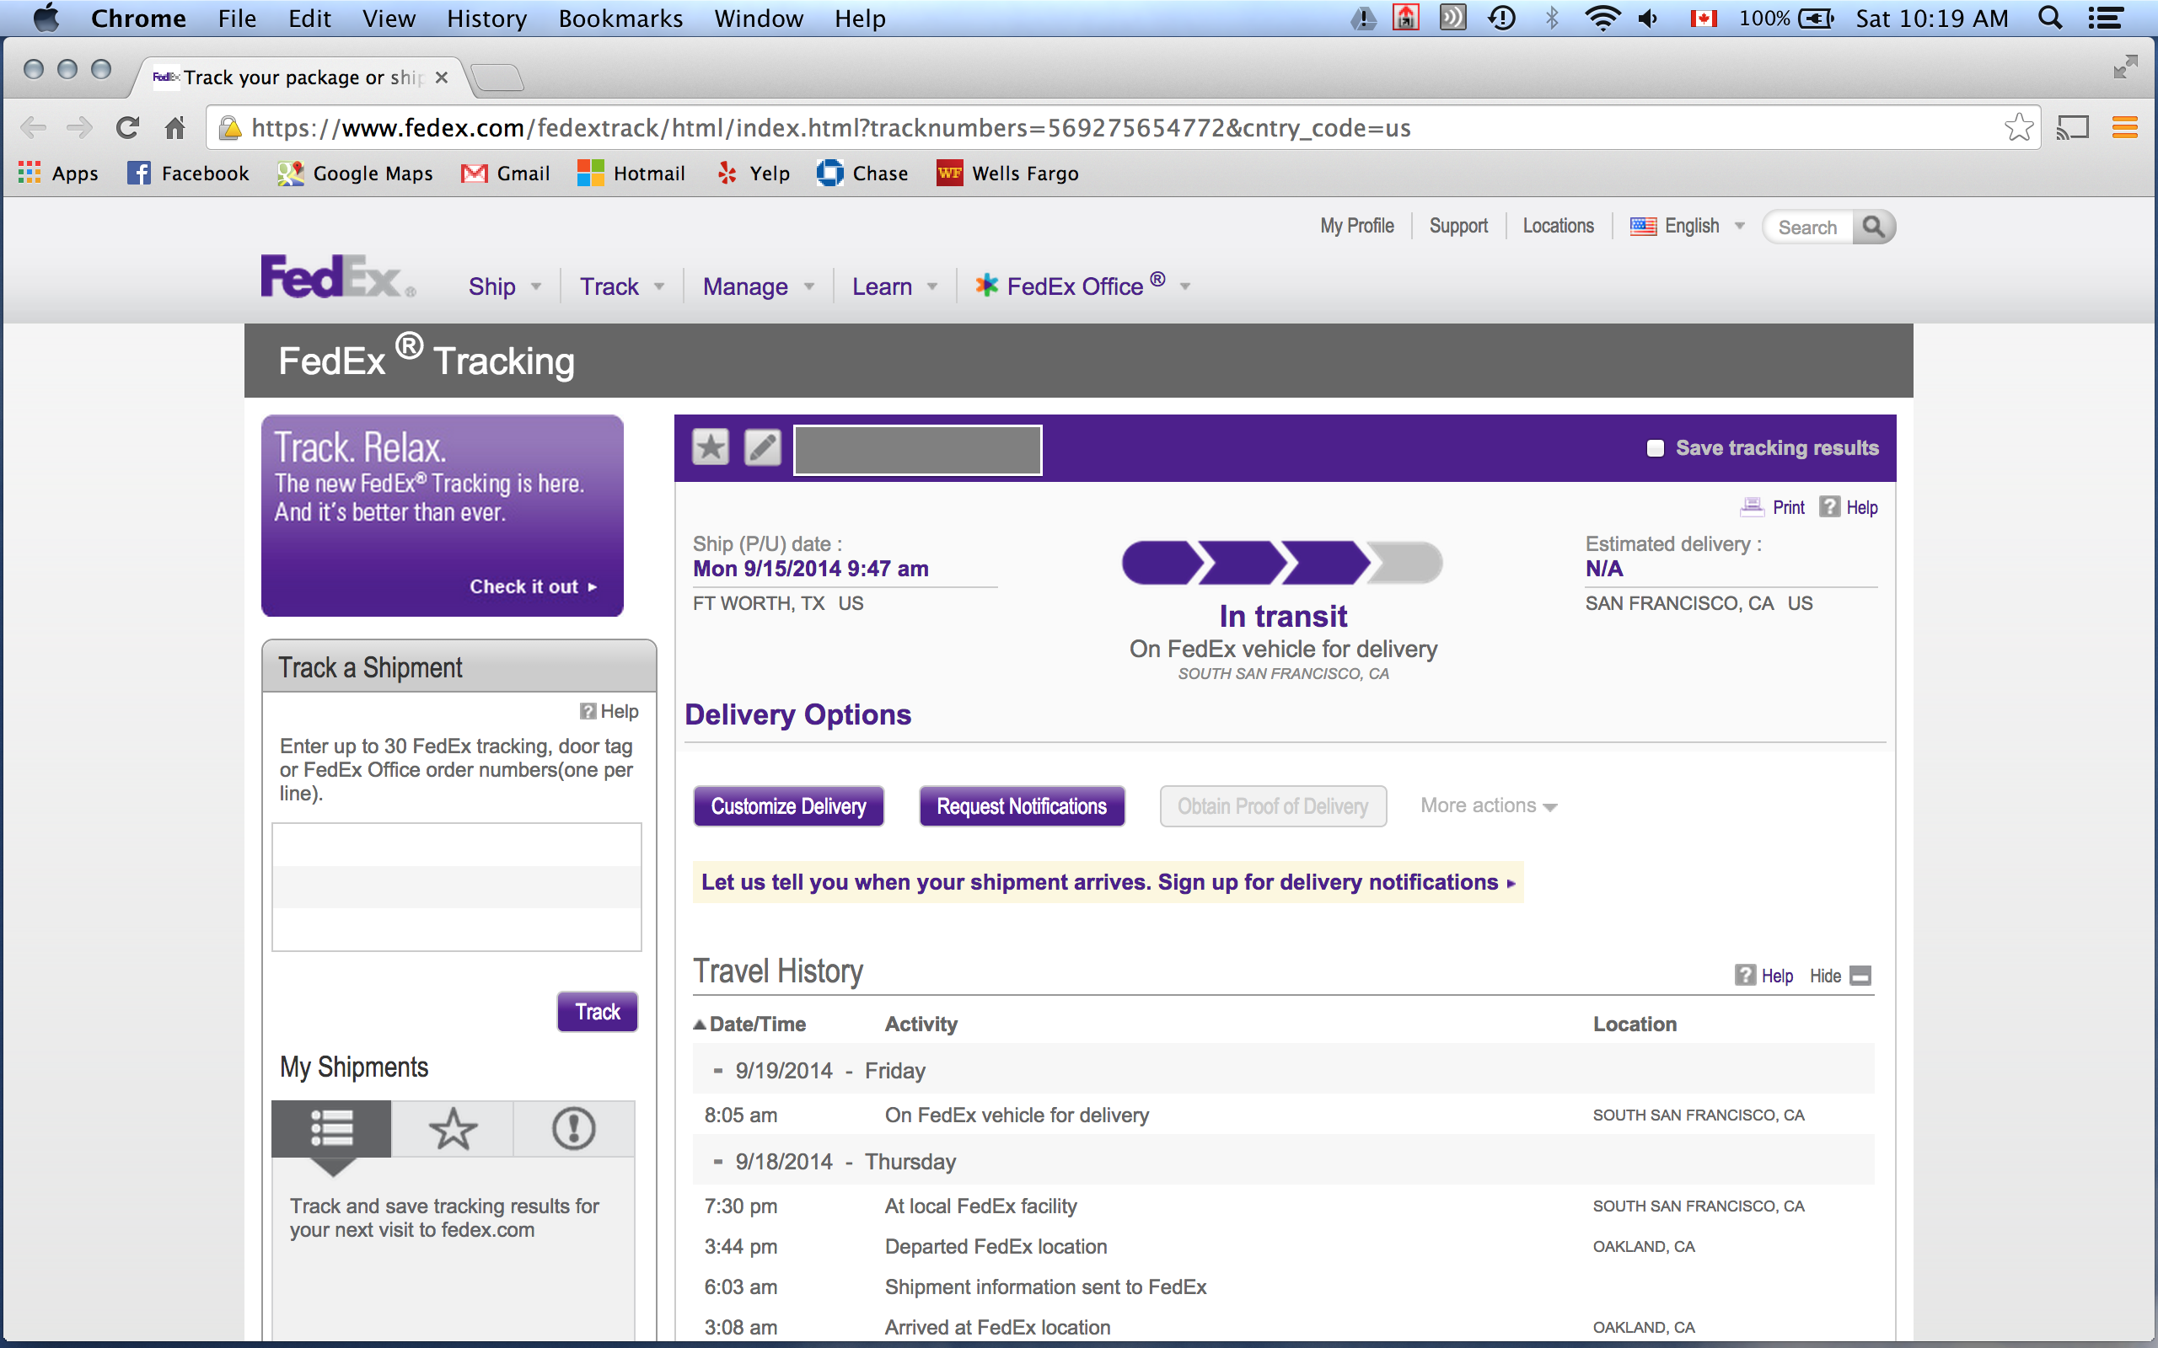The height and width of the screenshot is (1348, 2158).
Task: Click the pencil edit nickname icon
Action: [762, 447]
